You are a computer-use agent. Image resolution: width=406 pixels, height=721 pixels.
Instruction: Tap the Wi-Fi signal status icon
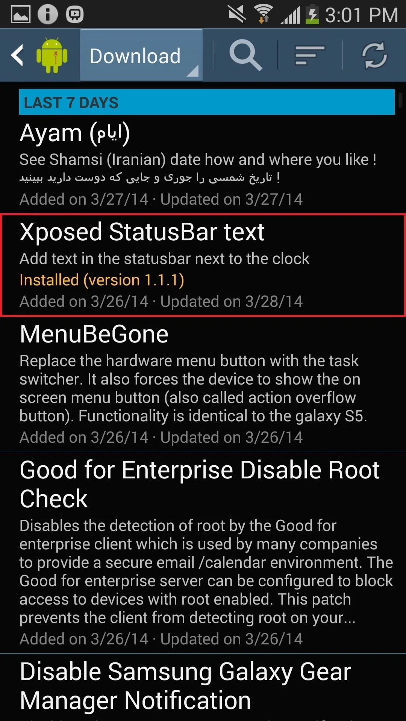pyautogui.click(x=264, y=14)
